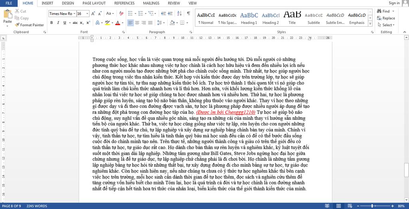Image resolution: width=409 pixels, height=209 pixels.
Task: Increase font size with Grow Font icon
Action: (x=93, y=14)
